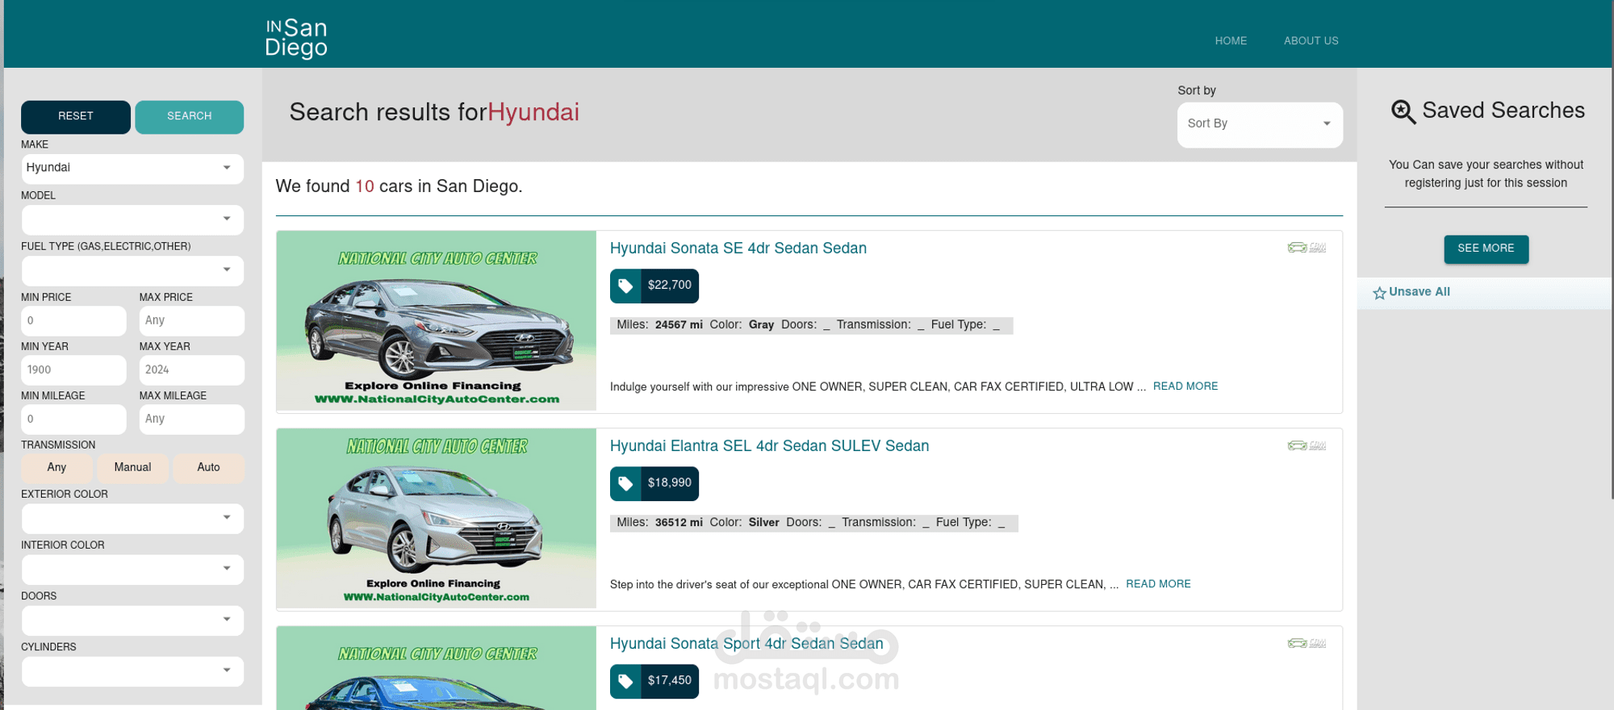1614x710 pixels.
Task: Click the $22,700 price label
Action: click(x=670, y=286)
